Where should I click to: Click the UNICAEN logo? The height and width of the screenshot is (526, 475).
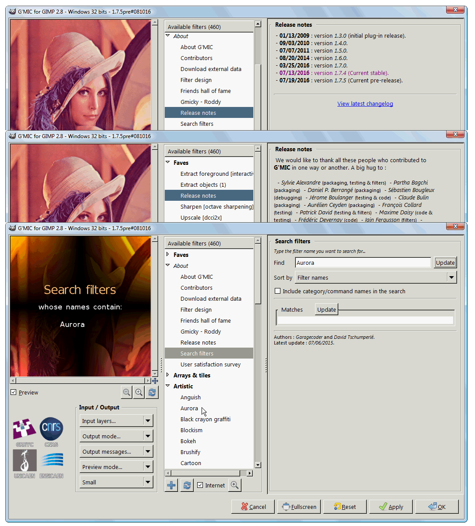coord(25,464)
